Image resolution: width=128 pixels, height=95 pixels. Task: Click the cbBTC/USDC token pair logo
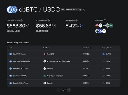[12, 9]
